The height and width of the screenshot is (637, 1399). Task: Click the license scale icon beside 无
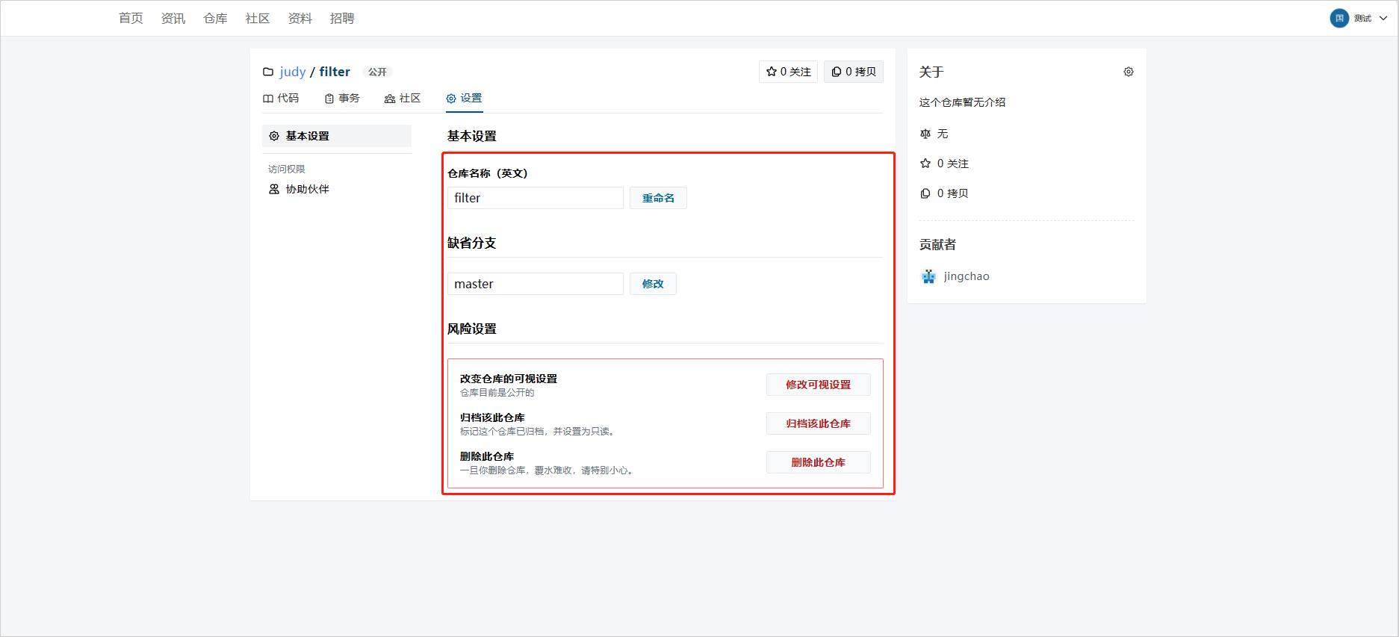(925, 134)
